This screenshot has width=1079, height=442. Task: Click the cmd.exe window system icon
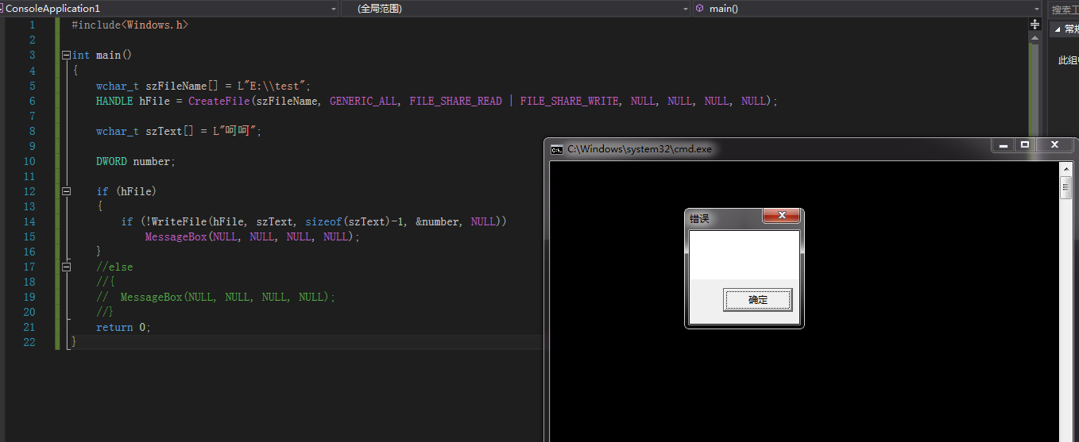point(557,149)
